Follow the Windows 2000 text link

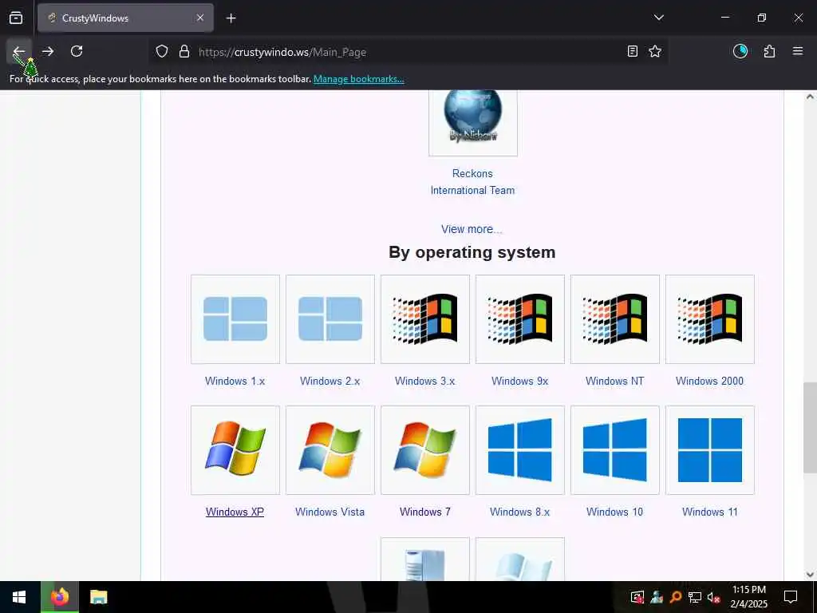(x=709, y=381)
